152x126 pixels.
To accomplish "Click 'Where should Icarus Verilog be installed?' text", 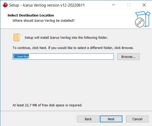I will [x=43, y=21].
